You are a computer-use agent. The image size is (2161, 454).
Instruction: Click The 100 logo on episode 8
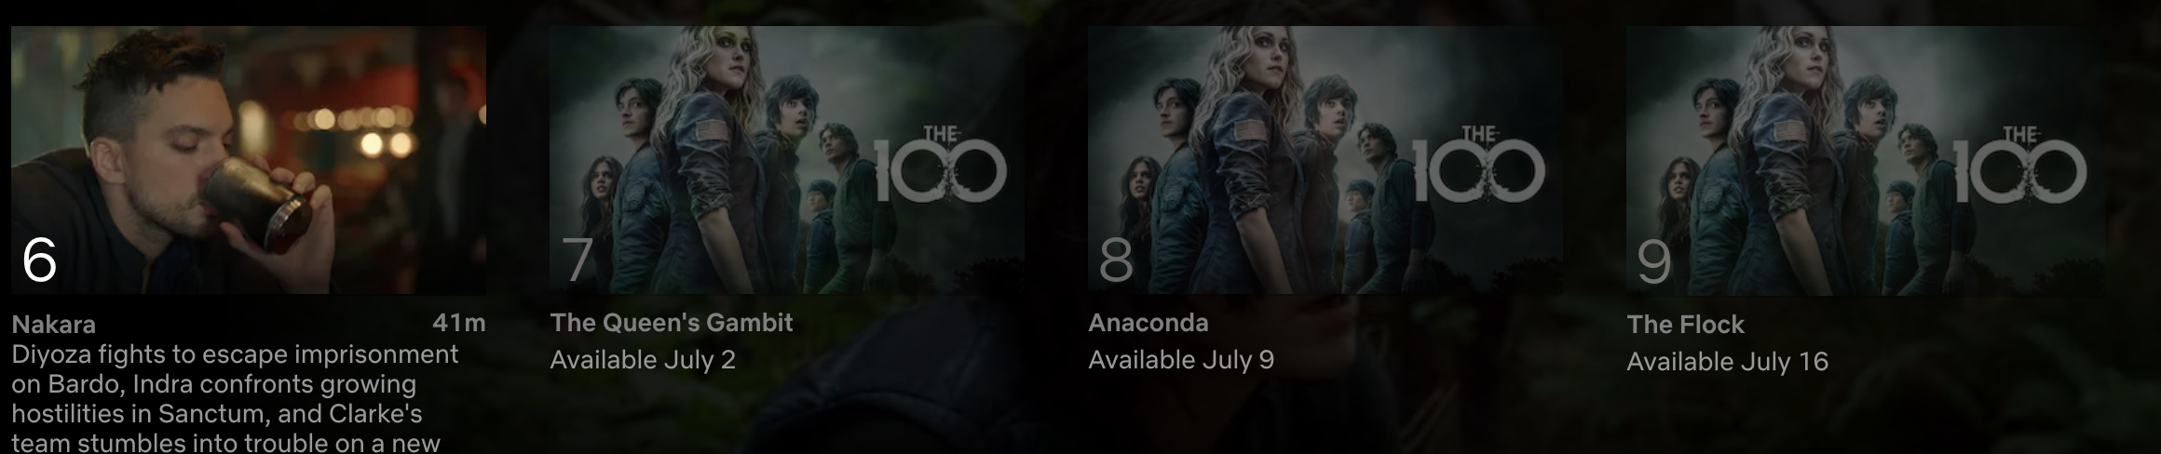[1479, 166]
